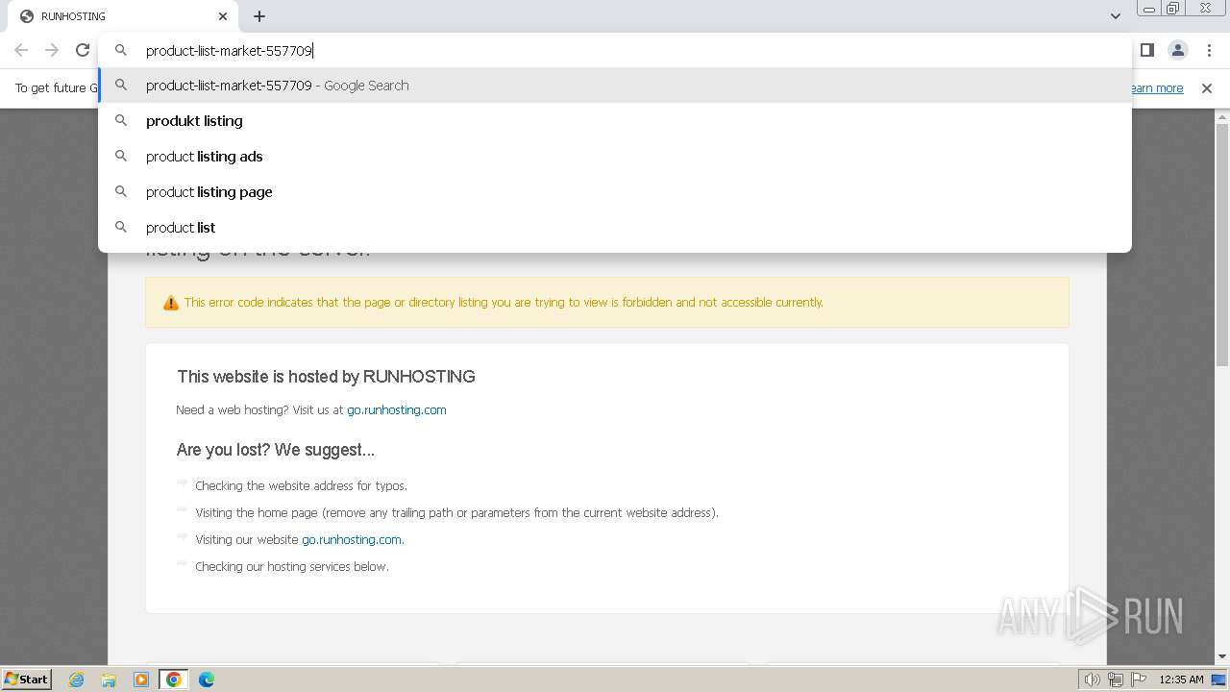Open the Chrome profile avatar
The width and height of the screenshot is (1230, 692).
pyautogui.click(x=1177, y=50)
